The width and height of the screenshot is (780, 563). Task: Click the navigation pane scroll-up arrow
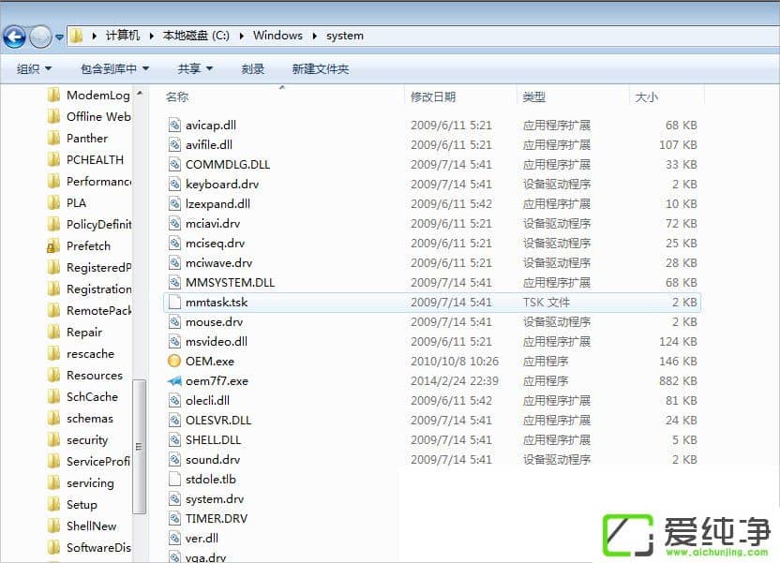point(140,93)
